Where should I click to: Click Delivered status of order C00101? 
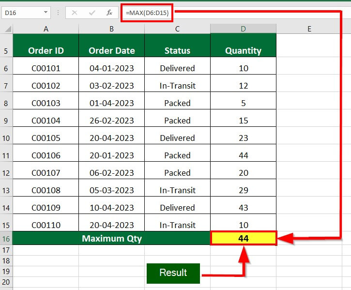pos(177,66)
